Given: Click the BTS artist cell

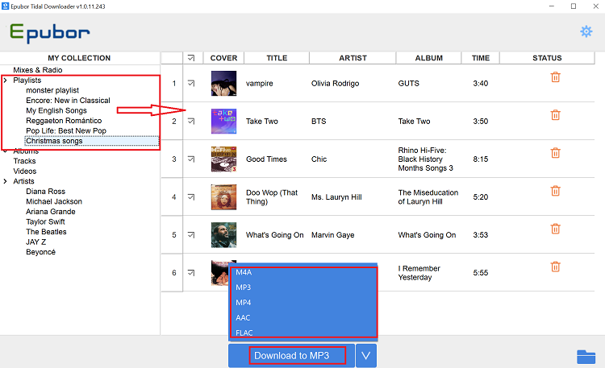Looking at the screenshot, I should pyautogui.click(x=319, y=122).
